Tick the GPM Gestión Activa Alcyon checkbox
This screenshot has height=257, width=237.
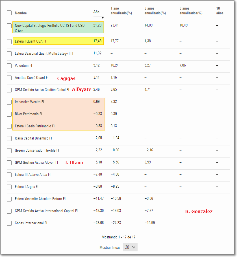click(9, 163)
